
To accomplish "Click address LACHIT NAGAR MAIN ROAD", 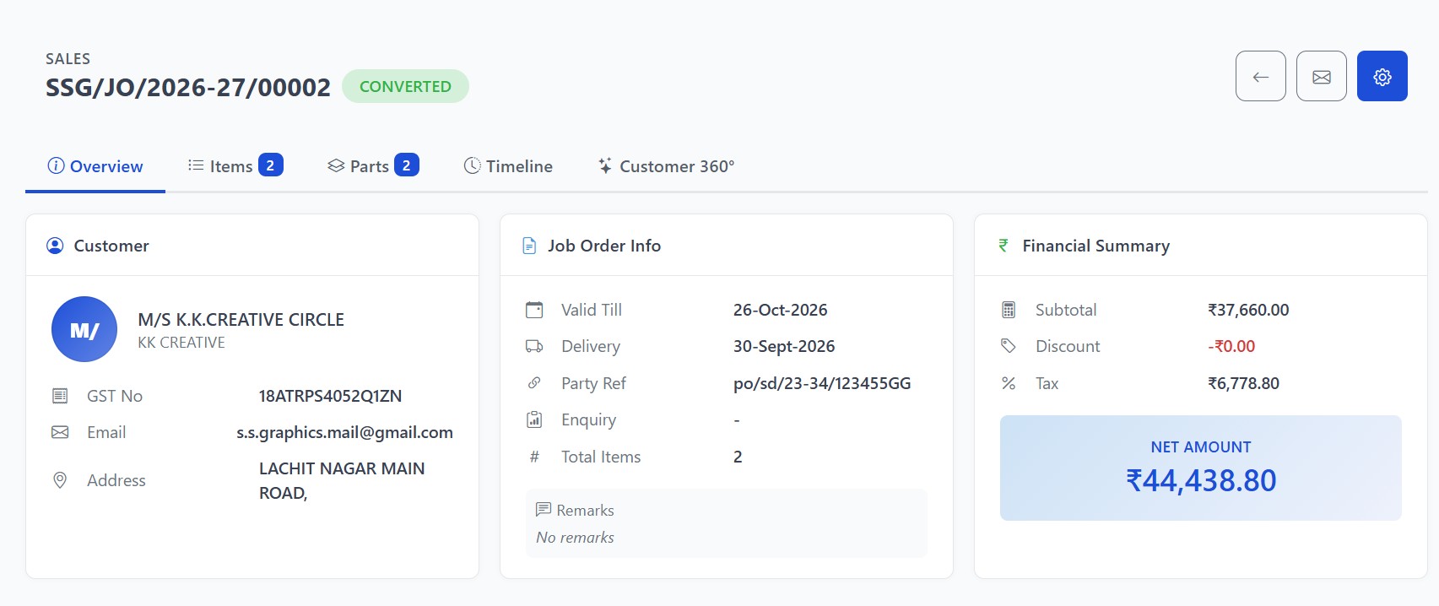I will point(342,480).
